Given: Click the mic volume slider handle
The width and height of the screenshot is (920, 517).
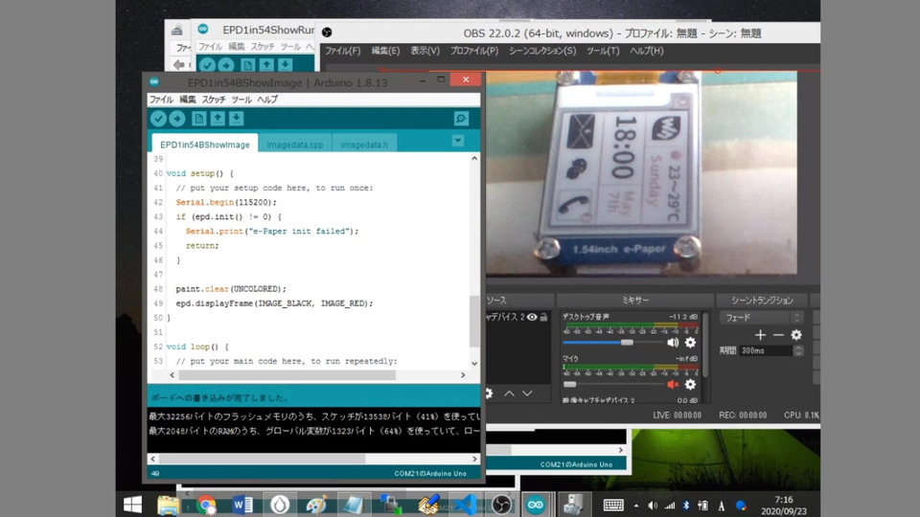Looking at the screenshot, I should [x=569, y=385].
